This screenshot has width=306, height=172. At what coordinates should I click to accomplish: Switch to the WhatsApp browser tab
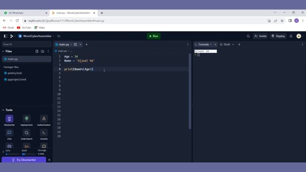[24, 13]
